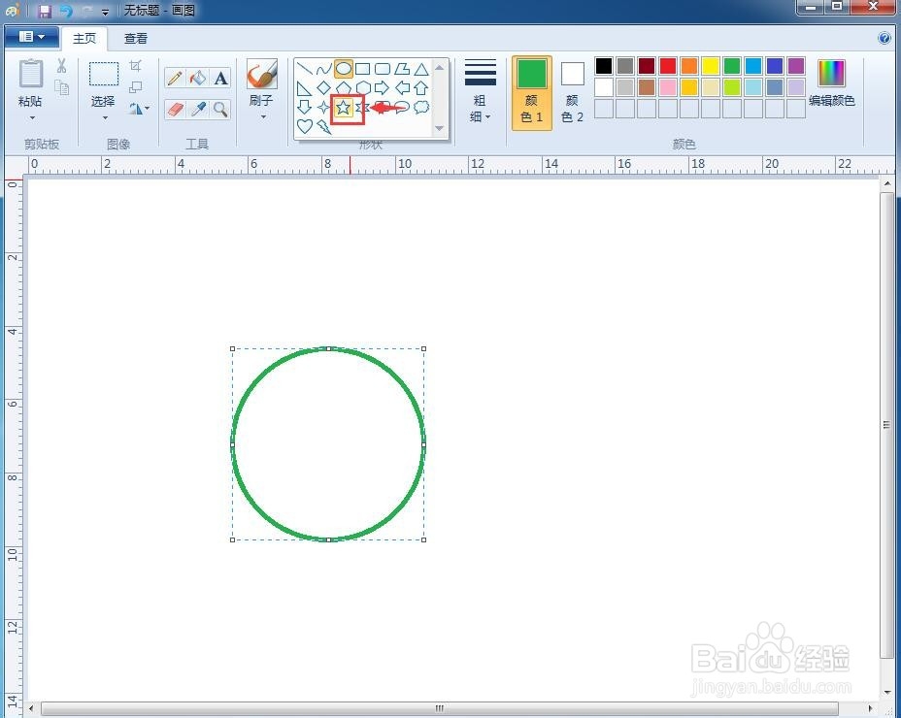Click the vertical scrollbar down arrow
The image size is (901, 718).
[x=887, y=692]
